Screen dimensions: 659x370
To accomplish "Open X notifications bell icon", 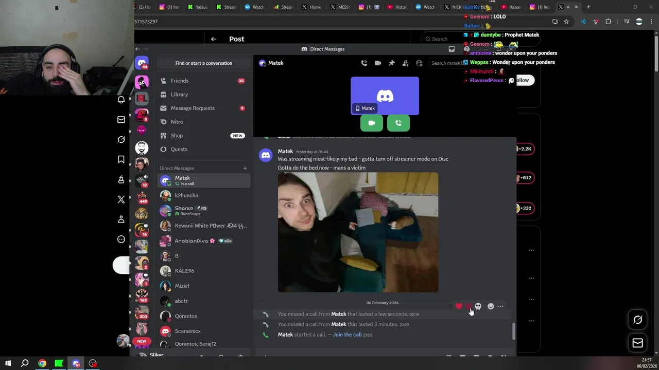I will pos(121,100).
